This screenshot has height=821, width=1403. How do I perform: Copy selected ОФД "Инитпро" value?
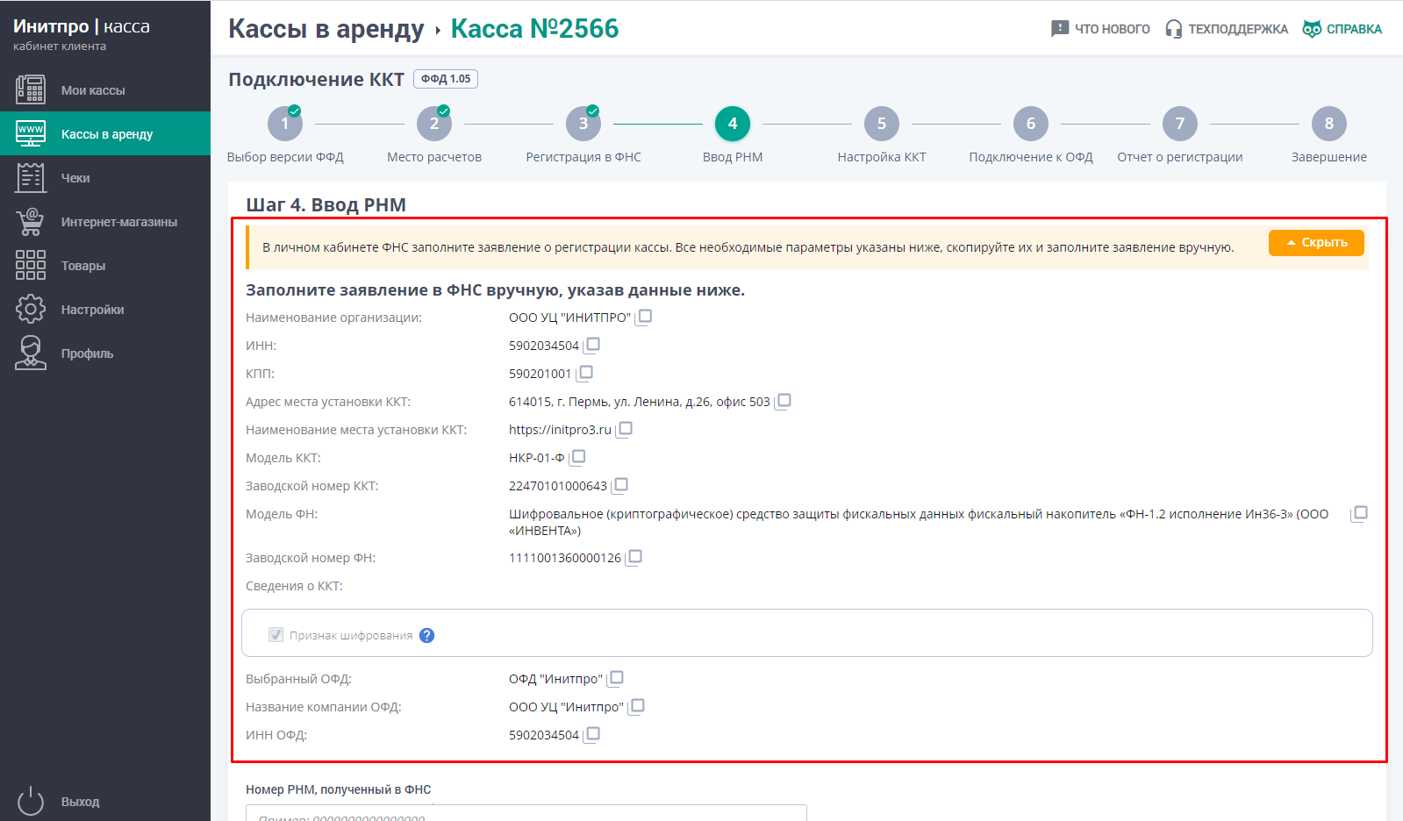[616, 679]
